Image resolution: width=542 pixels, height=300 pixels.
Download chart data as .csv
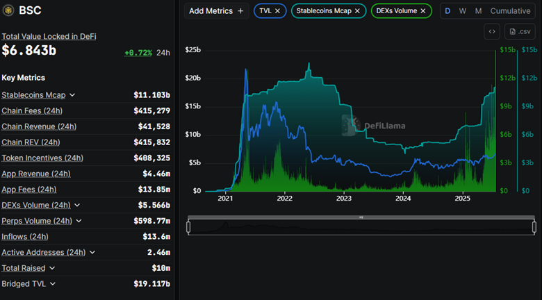point(520,31)
